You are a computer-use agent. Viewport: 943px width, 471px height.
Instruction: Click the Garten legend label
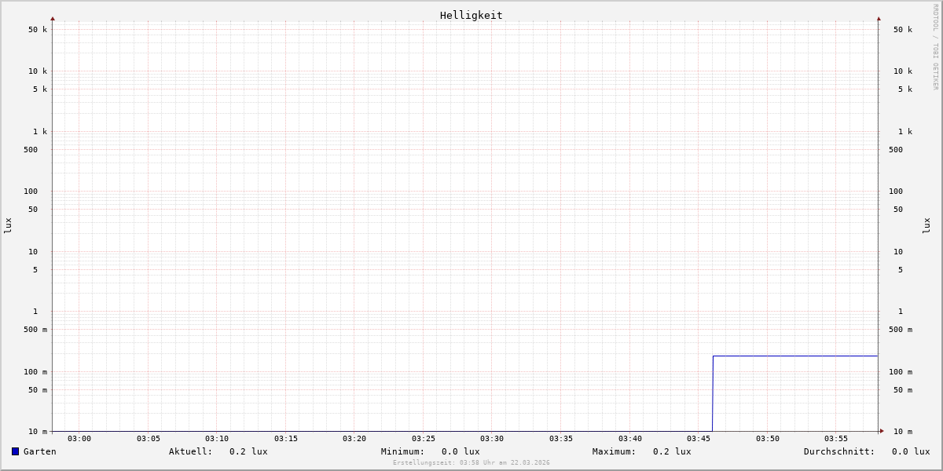(x=39, y=451)
